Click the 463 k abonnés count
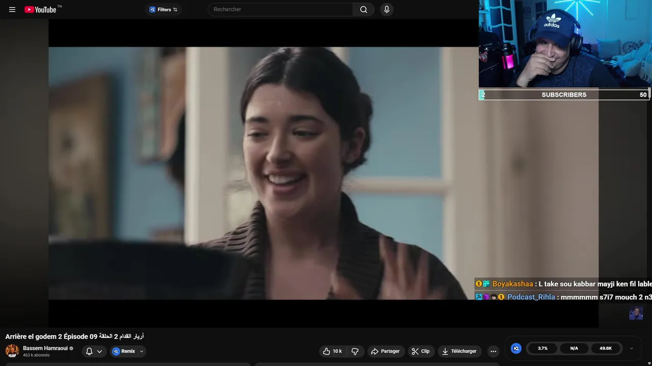This screenshot has width=652, height=366. click(x=36, y=355)
